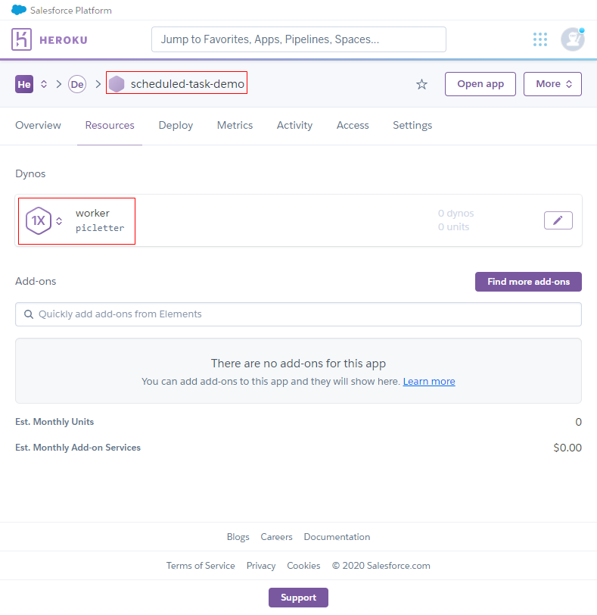
Task: Open the Metrics tab
Action: tap(235, 125)
